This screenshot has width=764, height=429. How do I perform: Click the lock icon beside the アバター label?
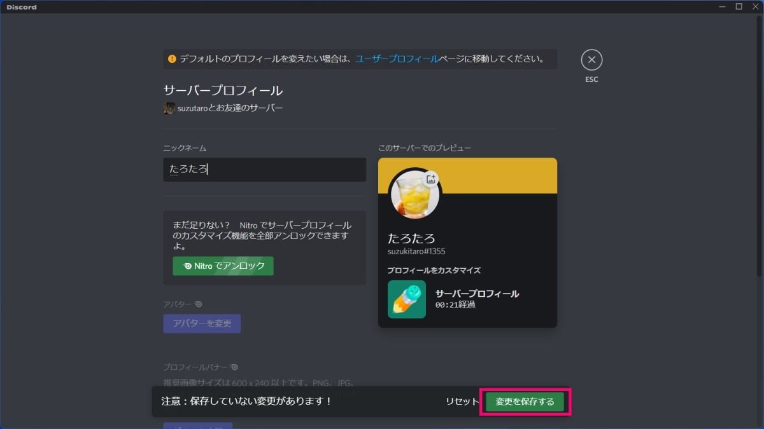[199, 304]
